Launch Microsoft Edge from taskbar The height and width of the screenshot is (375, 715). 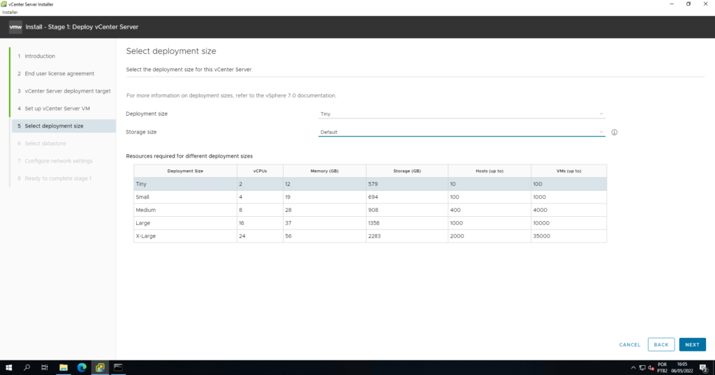pos(82,367)
